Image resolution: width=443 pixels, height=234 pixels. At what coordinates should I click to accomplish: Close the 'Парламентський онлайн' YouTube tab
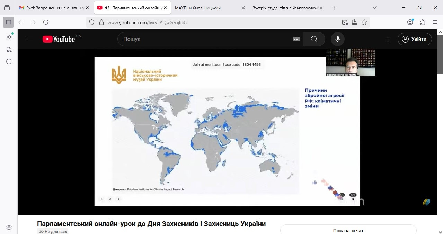[165, 8]
